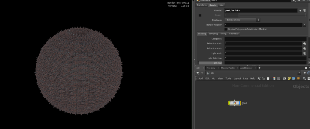Open the Labs menu

point(246,78)
